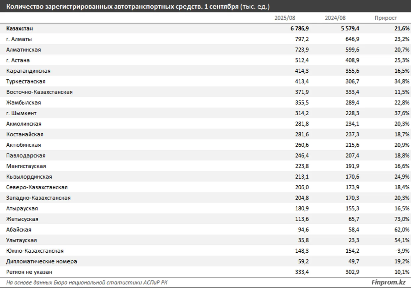
Task: Click the Абайская growth value 62,0%
Action: point(401,230)
